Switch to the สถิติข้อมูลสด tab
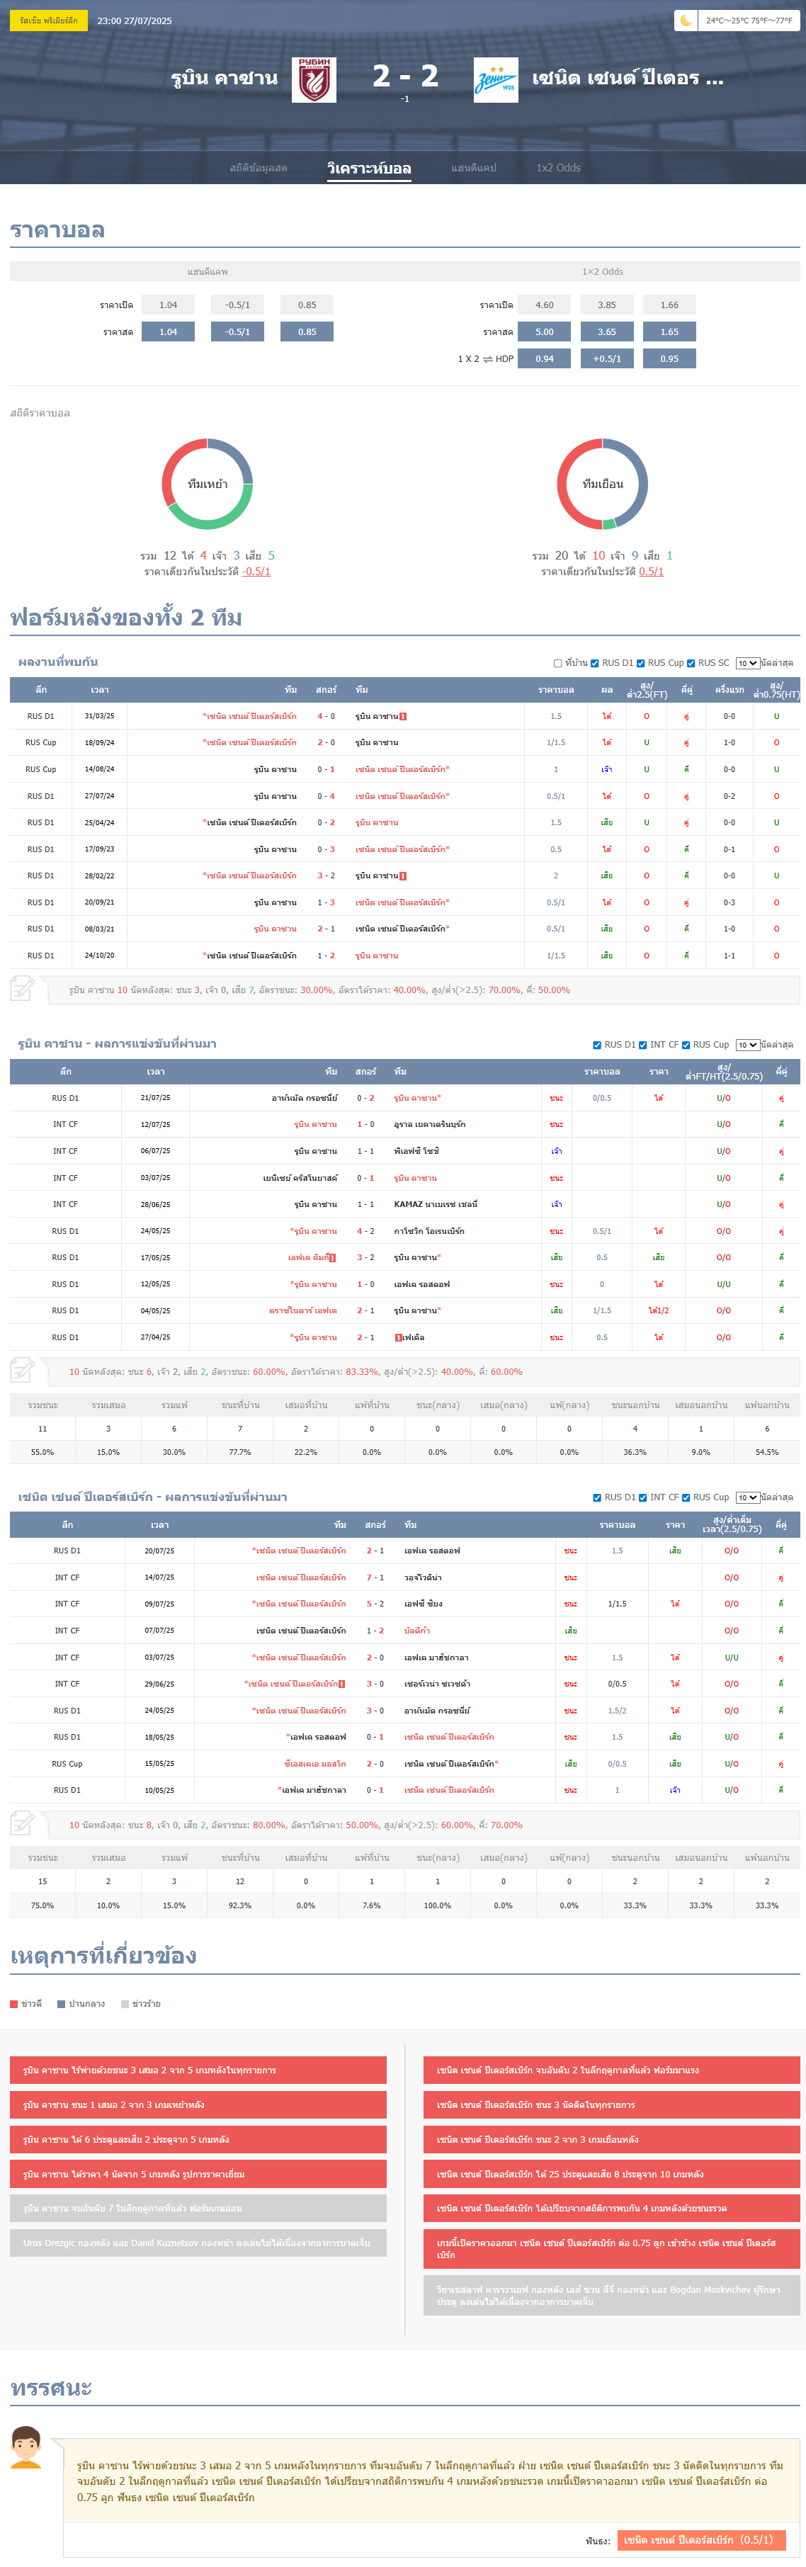 pos(258,167)
